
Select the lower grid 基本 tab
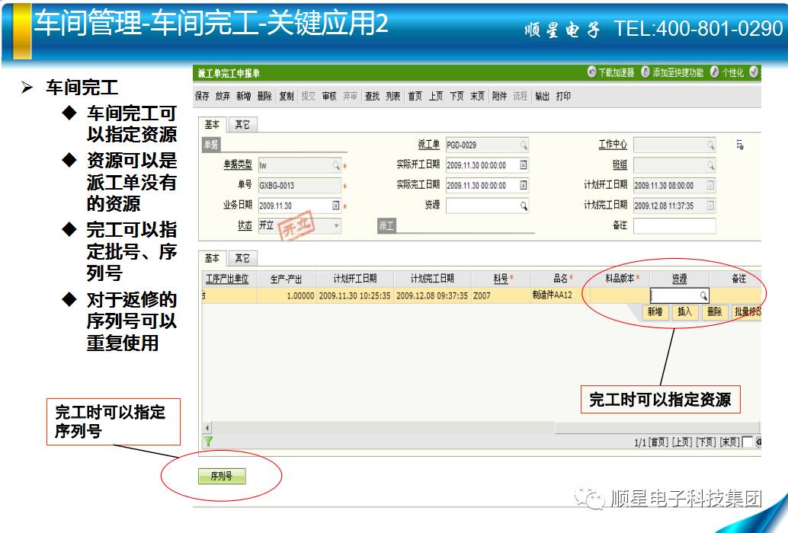click(212, 258)
